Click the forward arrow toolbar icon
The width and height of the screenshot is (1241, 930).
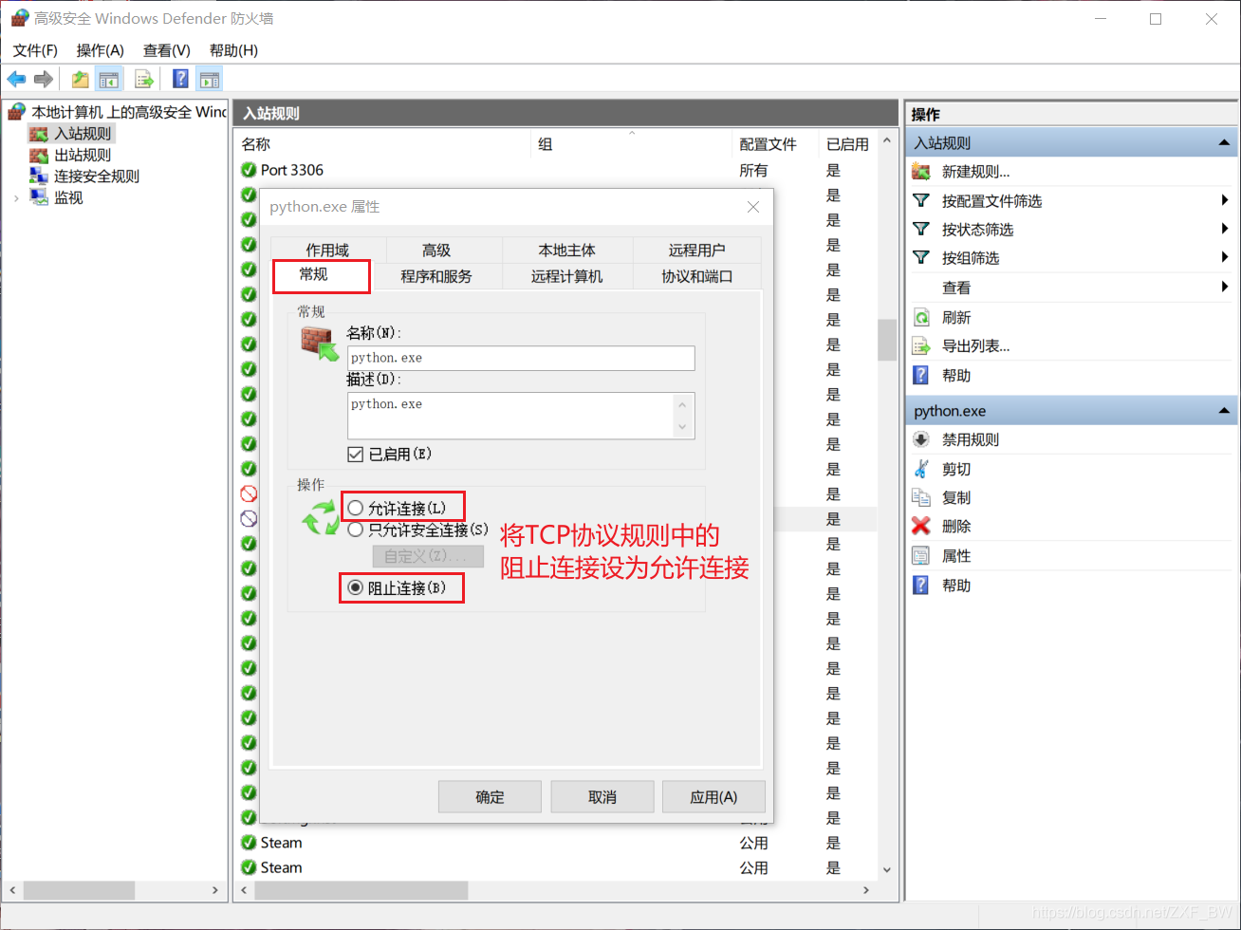pyautogui.click(x=44, y=79)
